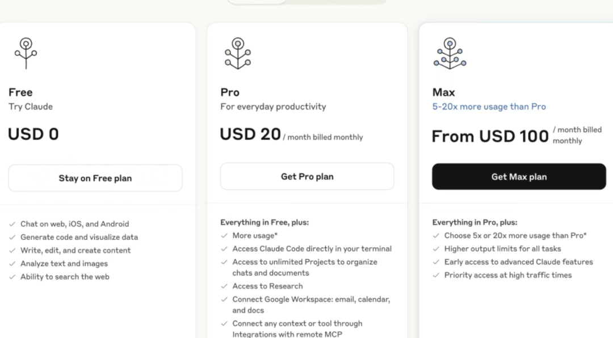Select the billing toggle pill at top
613x338 pixels.
click(307, 2)
